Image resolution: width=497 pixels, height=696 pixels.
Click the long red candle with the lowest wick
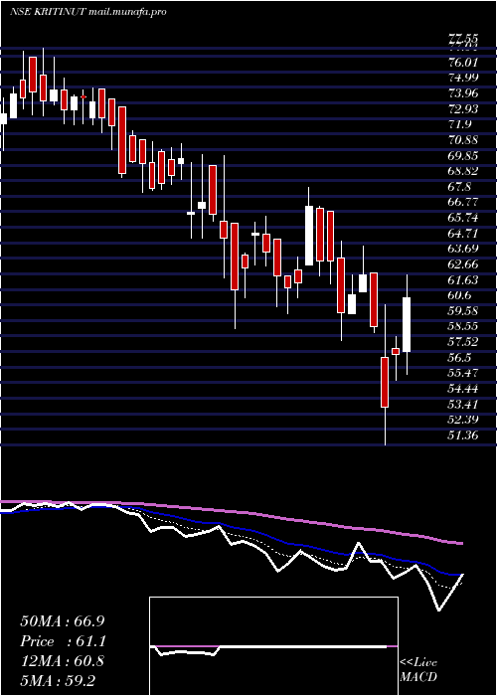tap(385, 382)
